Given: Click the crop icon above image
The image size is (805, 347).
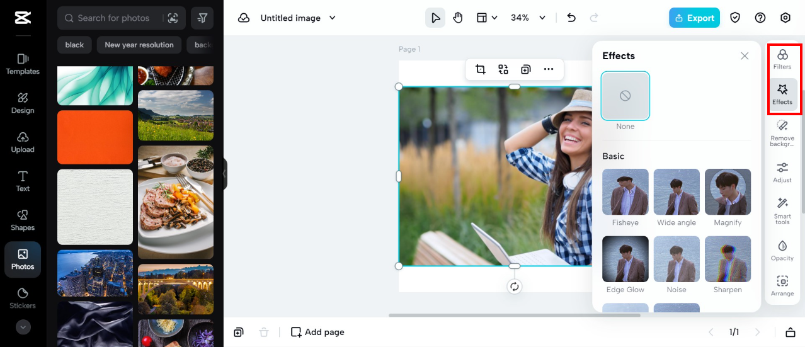Looking at the screenshot, I should (x=481, y=69).
